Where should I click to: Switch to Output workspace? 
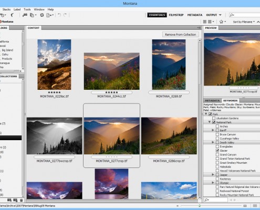[212, 15]
